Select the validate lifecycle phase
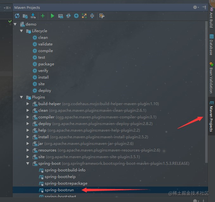Viewport: 215px width, 202px height. click(x=45, y=44)
